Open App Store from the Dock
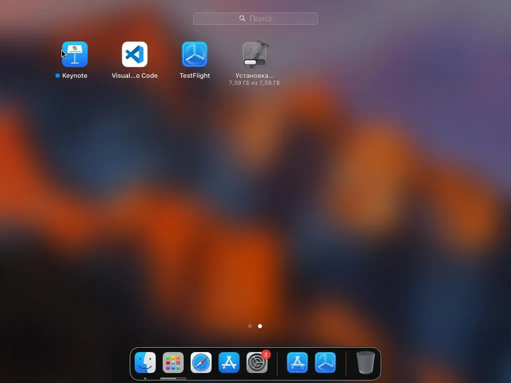 pos(229,362)
